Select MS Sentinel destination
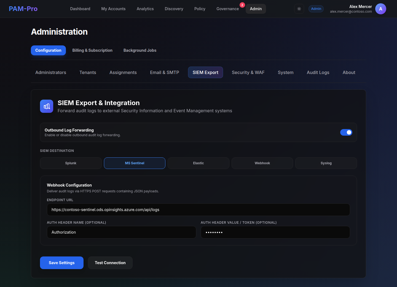This screenshot has width=397, height=287. 135,163
